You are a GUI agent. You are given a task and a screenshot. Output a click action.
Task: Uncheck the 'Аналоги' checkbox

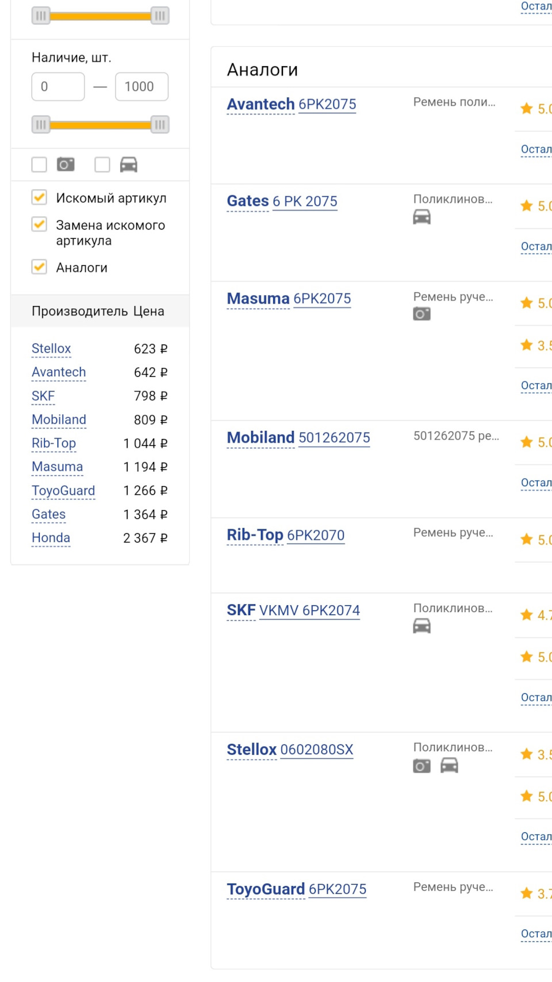click(x=39, y=267)
